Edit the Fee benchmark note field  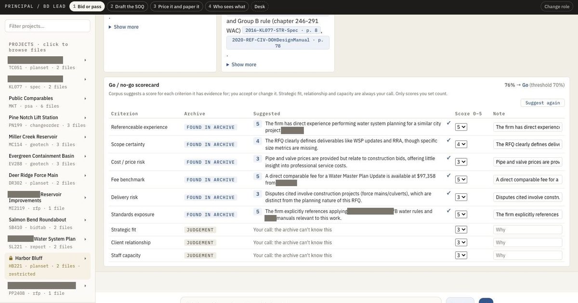[528, 179]
